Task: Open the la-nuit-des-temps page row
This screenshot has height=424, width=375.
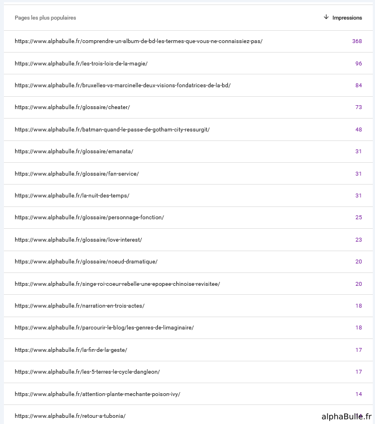Action: pos(188,196)
